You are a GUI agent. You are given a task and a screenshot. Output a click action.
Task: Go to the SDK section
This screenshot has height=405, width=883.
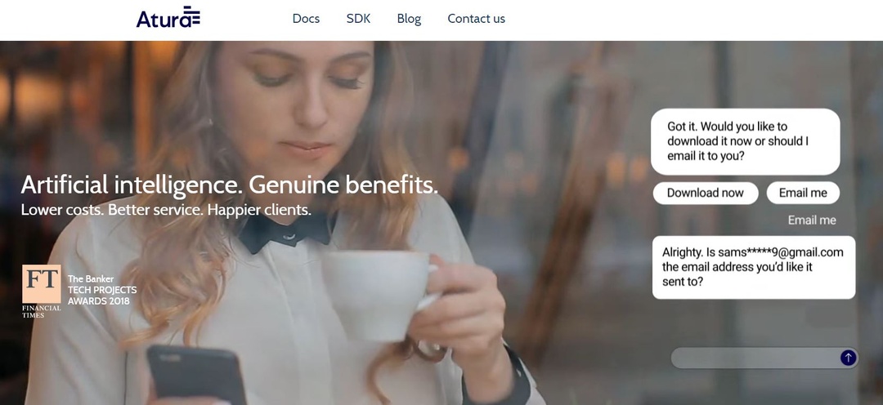pos(358,19)
